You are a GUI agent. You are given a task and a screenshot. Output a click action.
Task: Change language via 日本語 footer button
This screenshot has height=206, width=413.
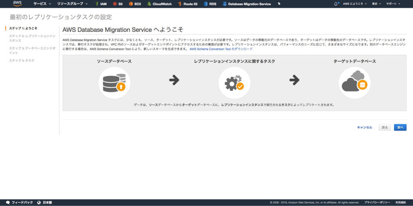pos(47,203)
